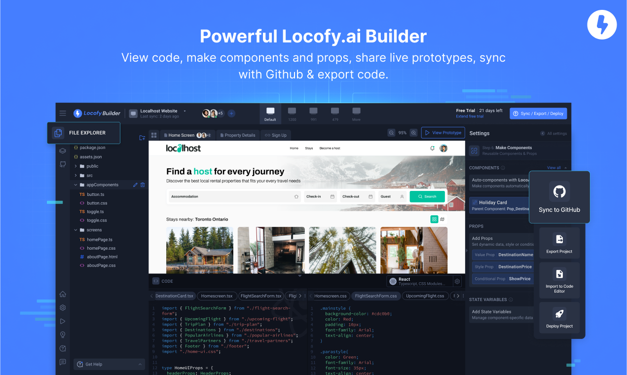627x375 pixels.
Task: Open the FlightSearchForm.css code tab
Action: tap(376, 296)
